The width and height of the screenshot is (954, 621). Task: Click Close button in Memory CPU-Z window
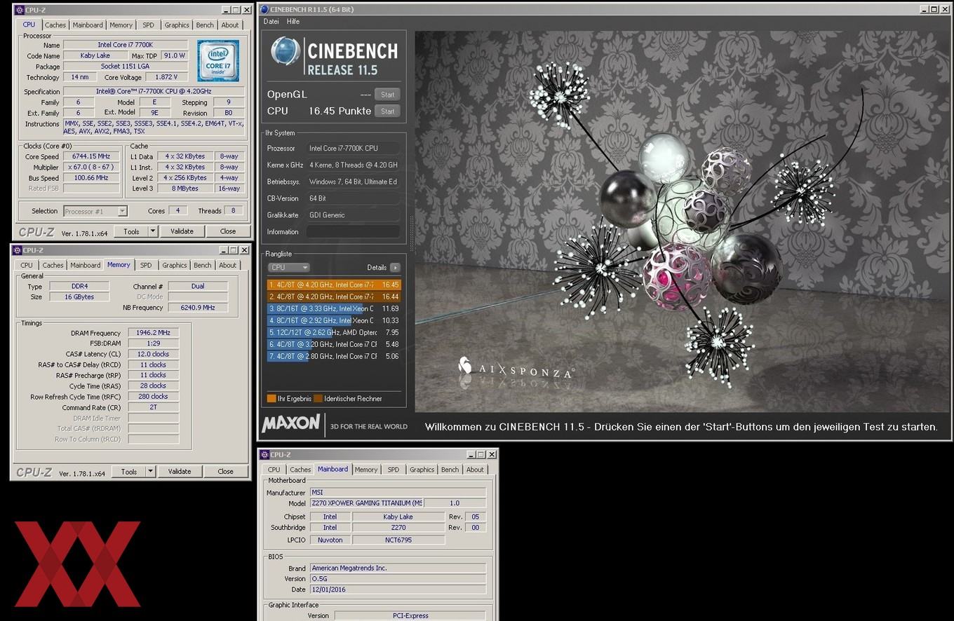226,472
